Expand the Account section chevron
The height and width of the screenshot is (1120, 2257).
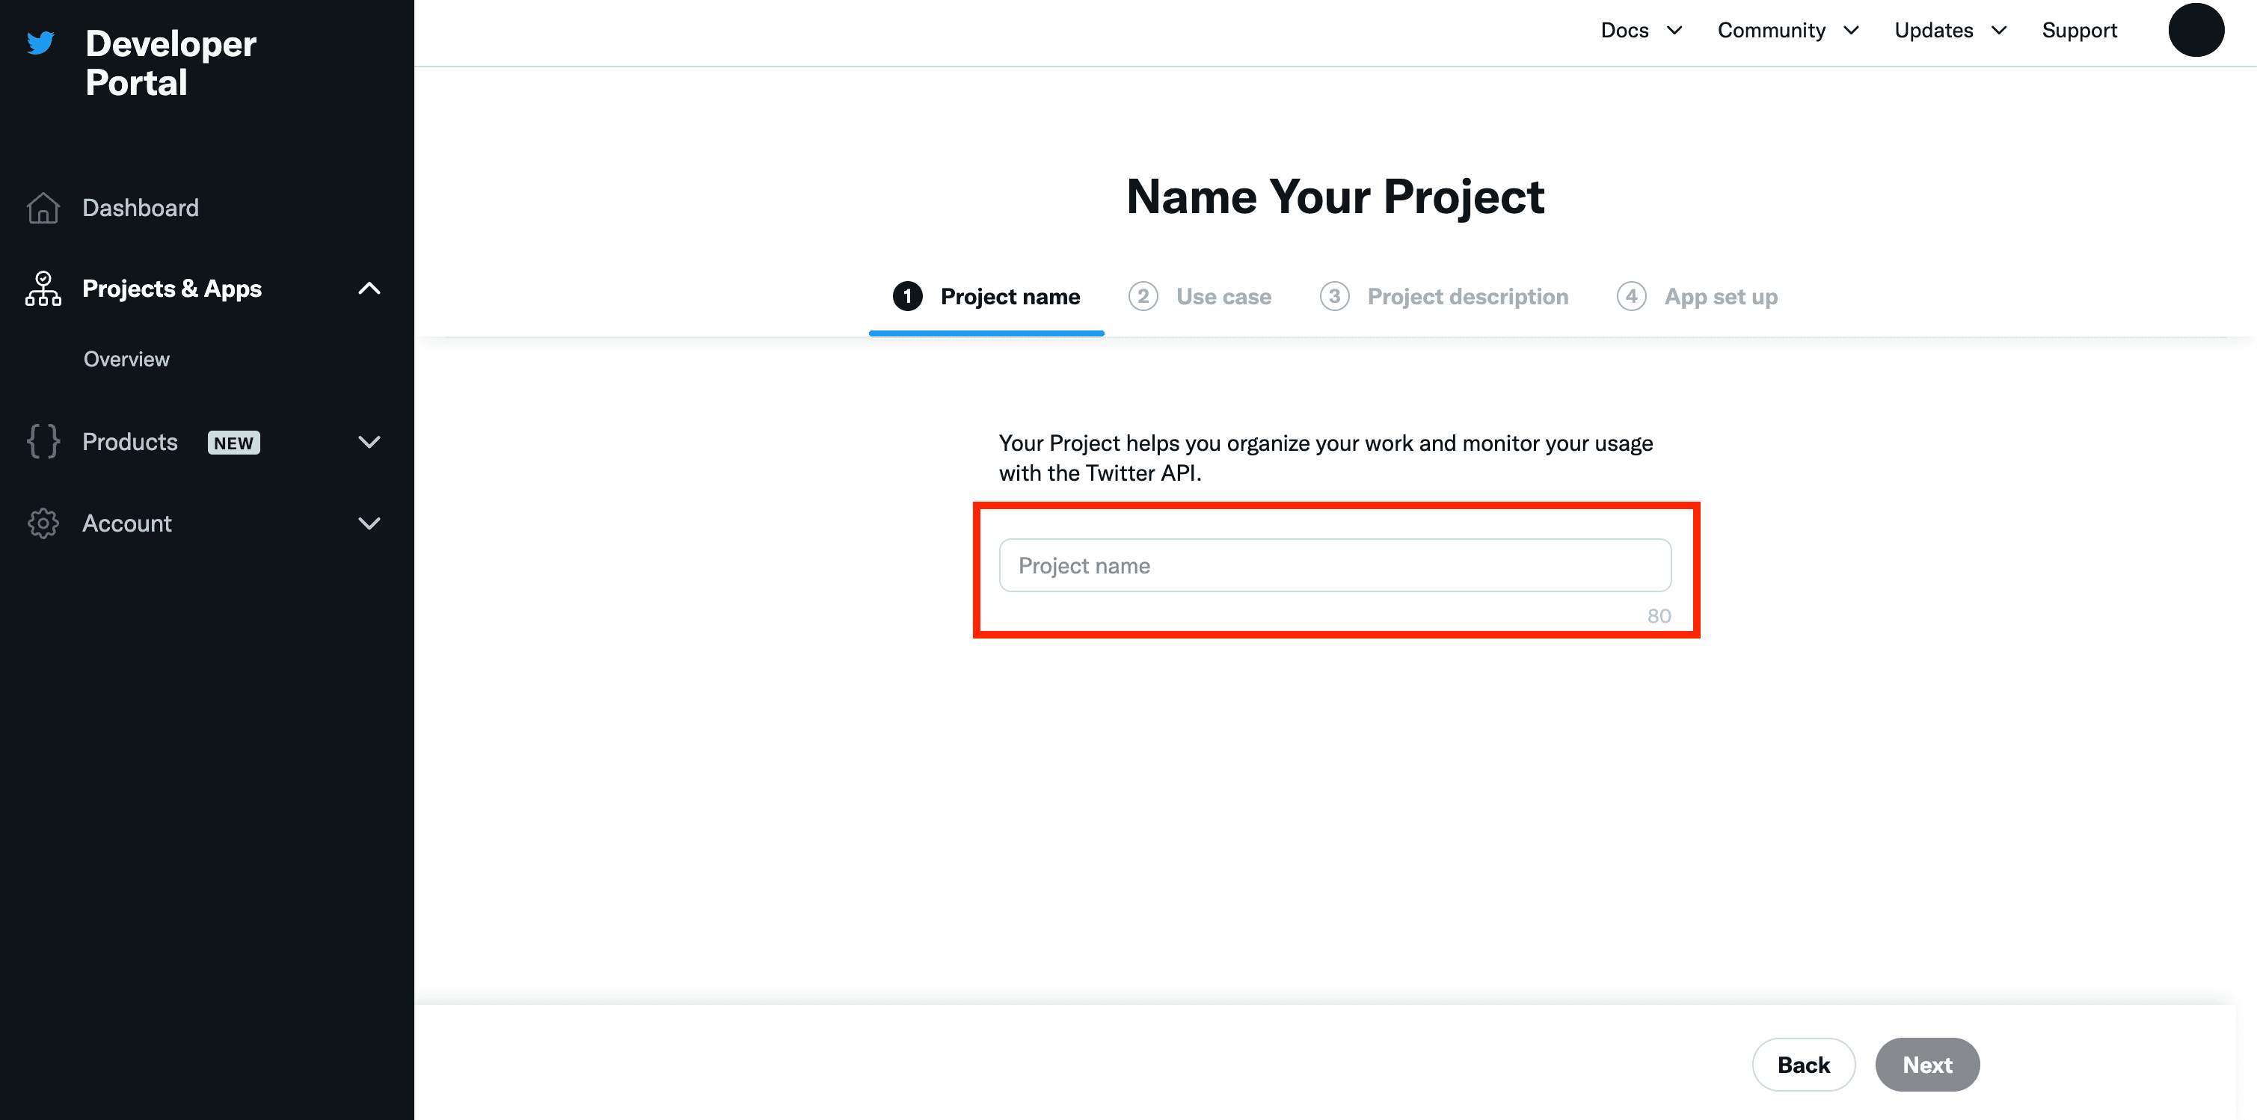[x=369, y=523]
